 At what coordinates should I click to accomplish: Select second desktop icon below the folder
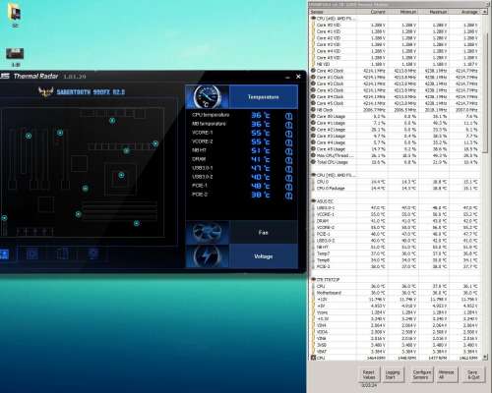(15, 54)
